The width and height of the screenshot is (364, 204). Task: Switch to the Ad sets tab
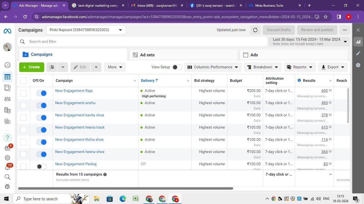tap(183, 55)
